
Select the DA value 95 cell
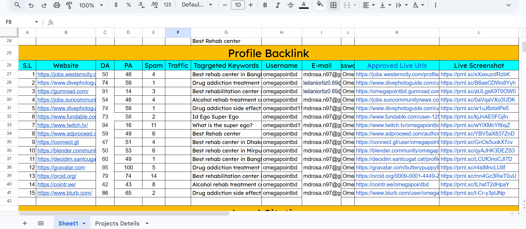105,168
